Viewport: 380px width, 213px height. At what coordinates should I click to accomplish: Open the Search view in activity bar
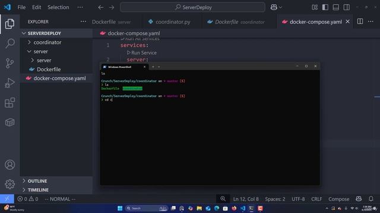9,43
